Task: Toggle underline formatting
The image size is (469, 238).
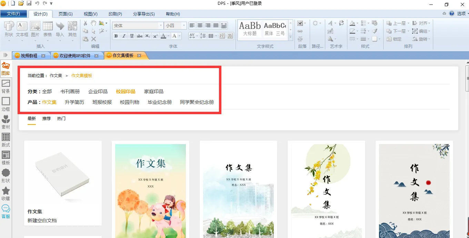Action: [132, 36]
